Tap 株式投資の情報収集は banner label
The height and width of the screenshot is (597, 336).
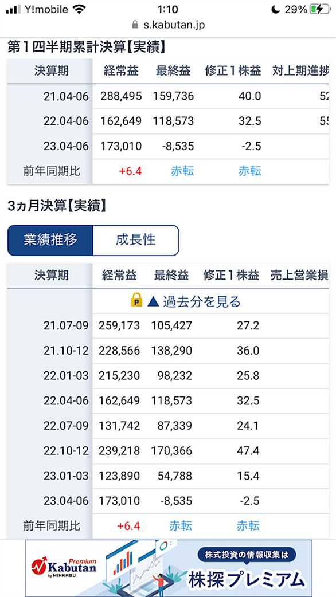click(247, 555)
